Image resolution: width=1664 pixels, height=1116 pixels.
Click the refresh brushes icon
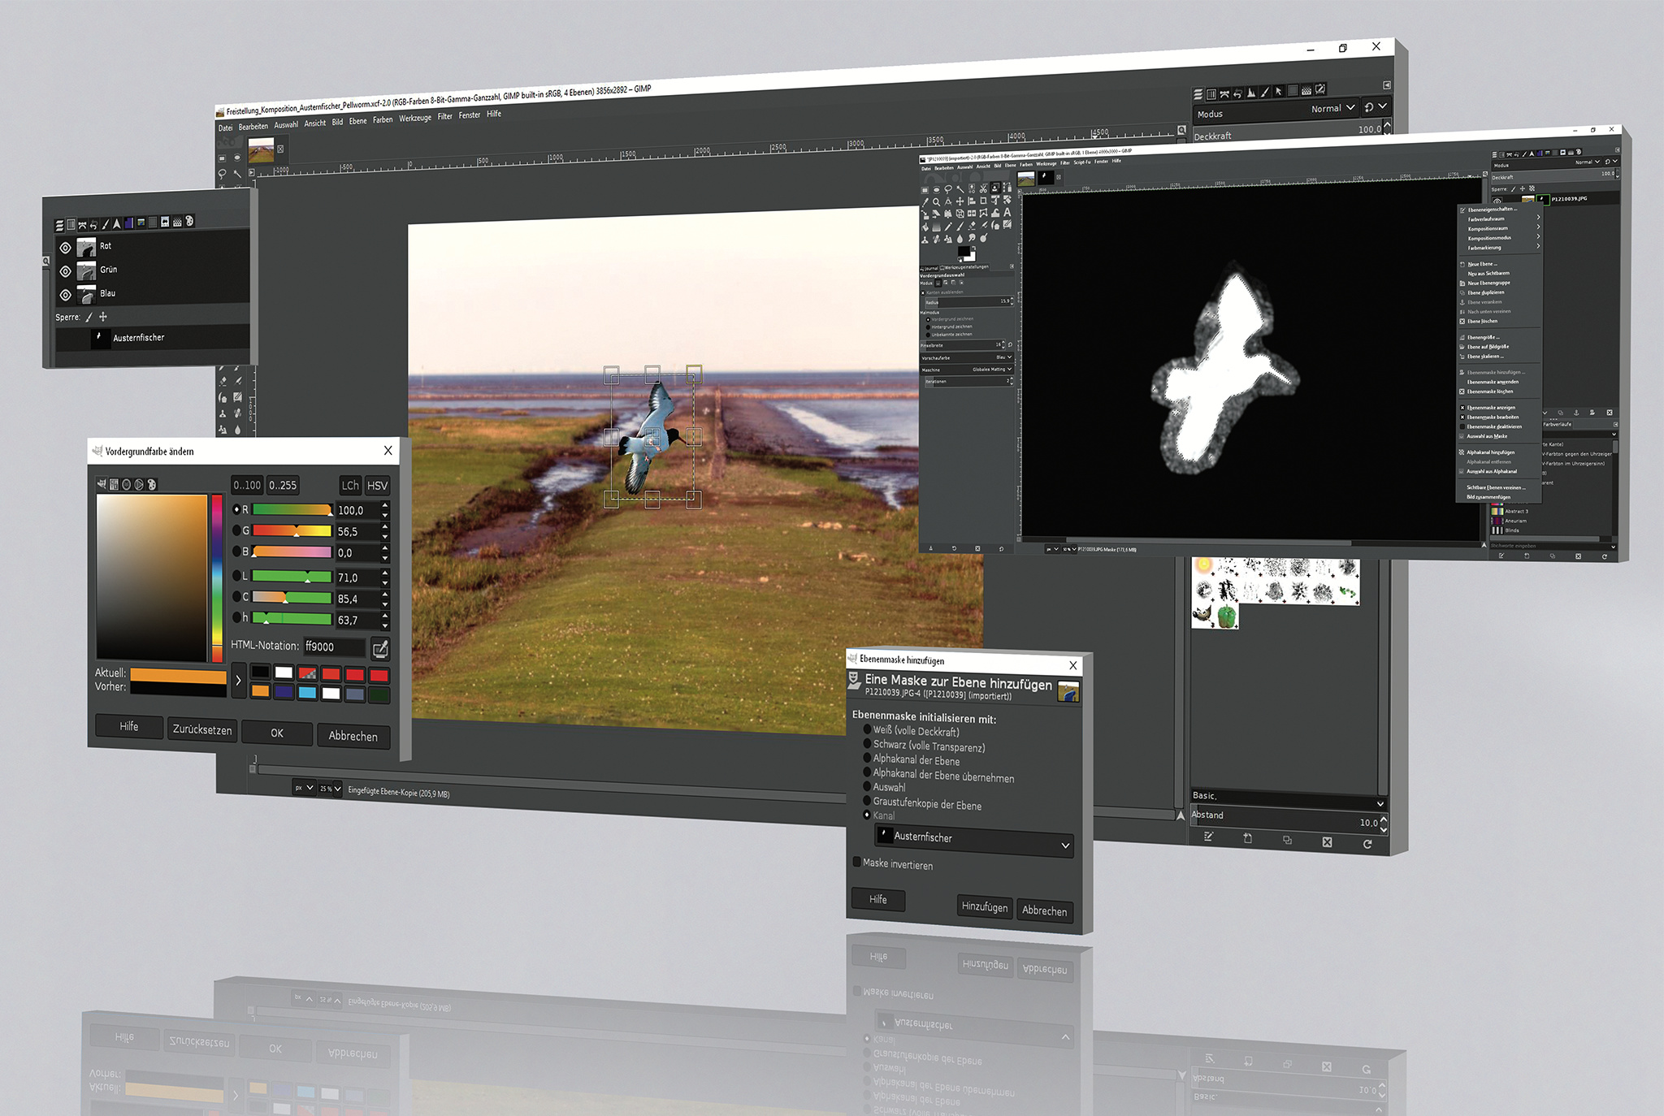(x=1367, y=844)
